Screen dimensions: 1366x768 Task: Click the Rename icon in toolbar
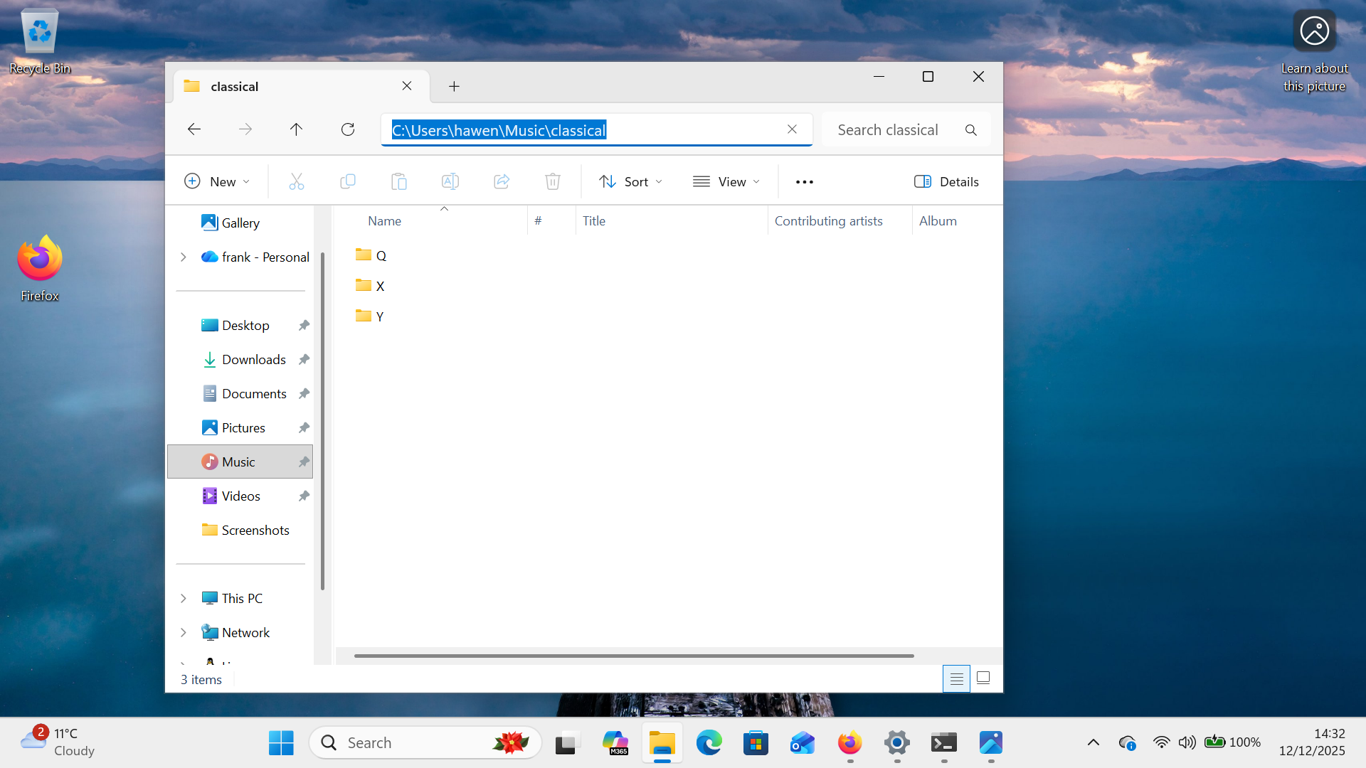click(x=450, y=182)
